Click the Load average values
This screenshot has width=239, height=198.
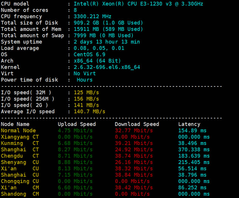94,48
